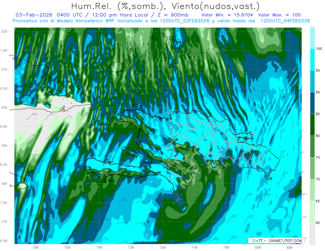
Task: Click the legend value '80'
Action: (x=318, y=136)
